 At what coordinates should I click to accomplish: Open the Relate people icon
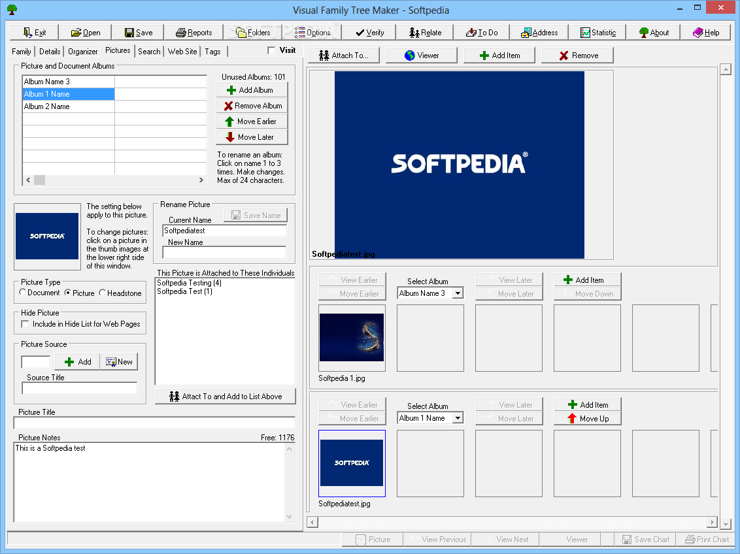(x=425, y=33)
